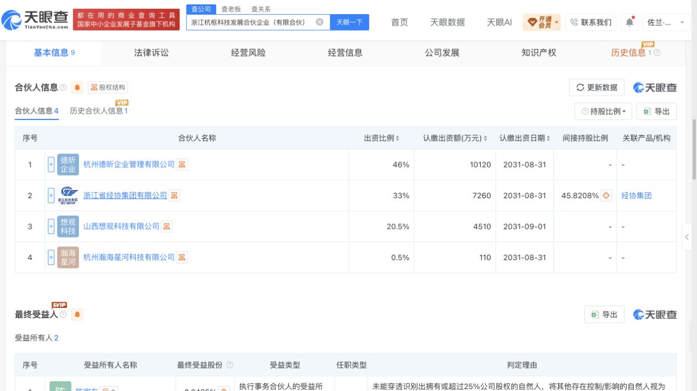
Task: Click the TianYanCha logo
Action: point(36,21)
